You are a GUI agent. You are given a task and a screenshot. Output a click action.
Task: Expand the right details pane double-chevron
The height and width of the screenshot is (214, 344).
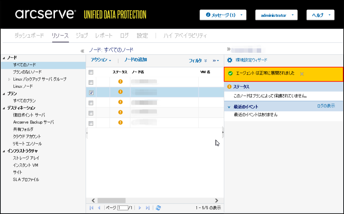(229, 49)
